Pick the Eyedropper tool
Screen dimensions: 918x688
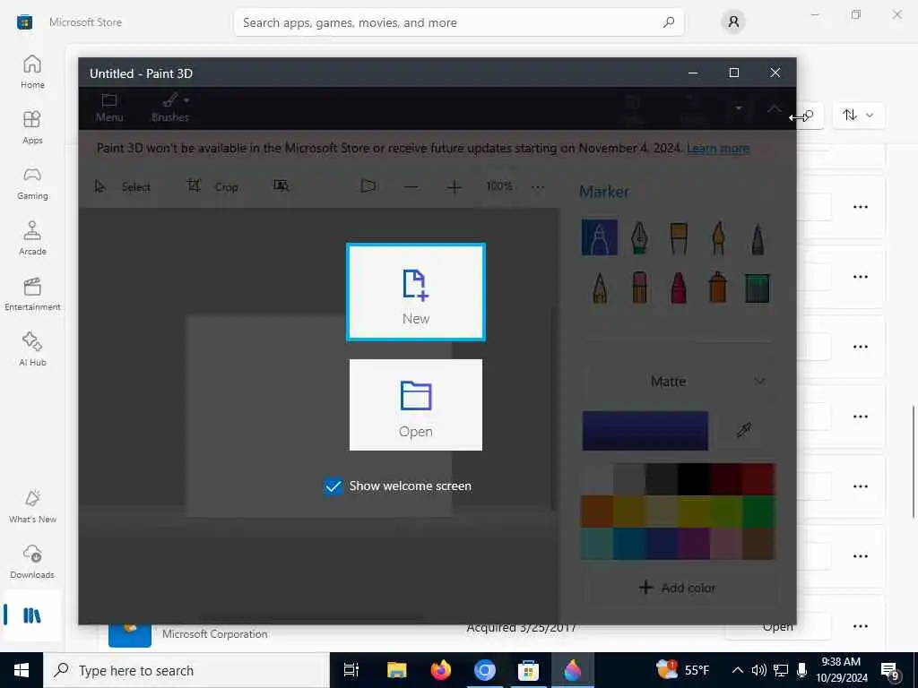pos(744,431)
